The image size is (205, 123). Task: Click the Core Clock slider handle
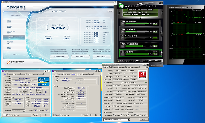coord(136,32)
